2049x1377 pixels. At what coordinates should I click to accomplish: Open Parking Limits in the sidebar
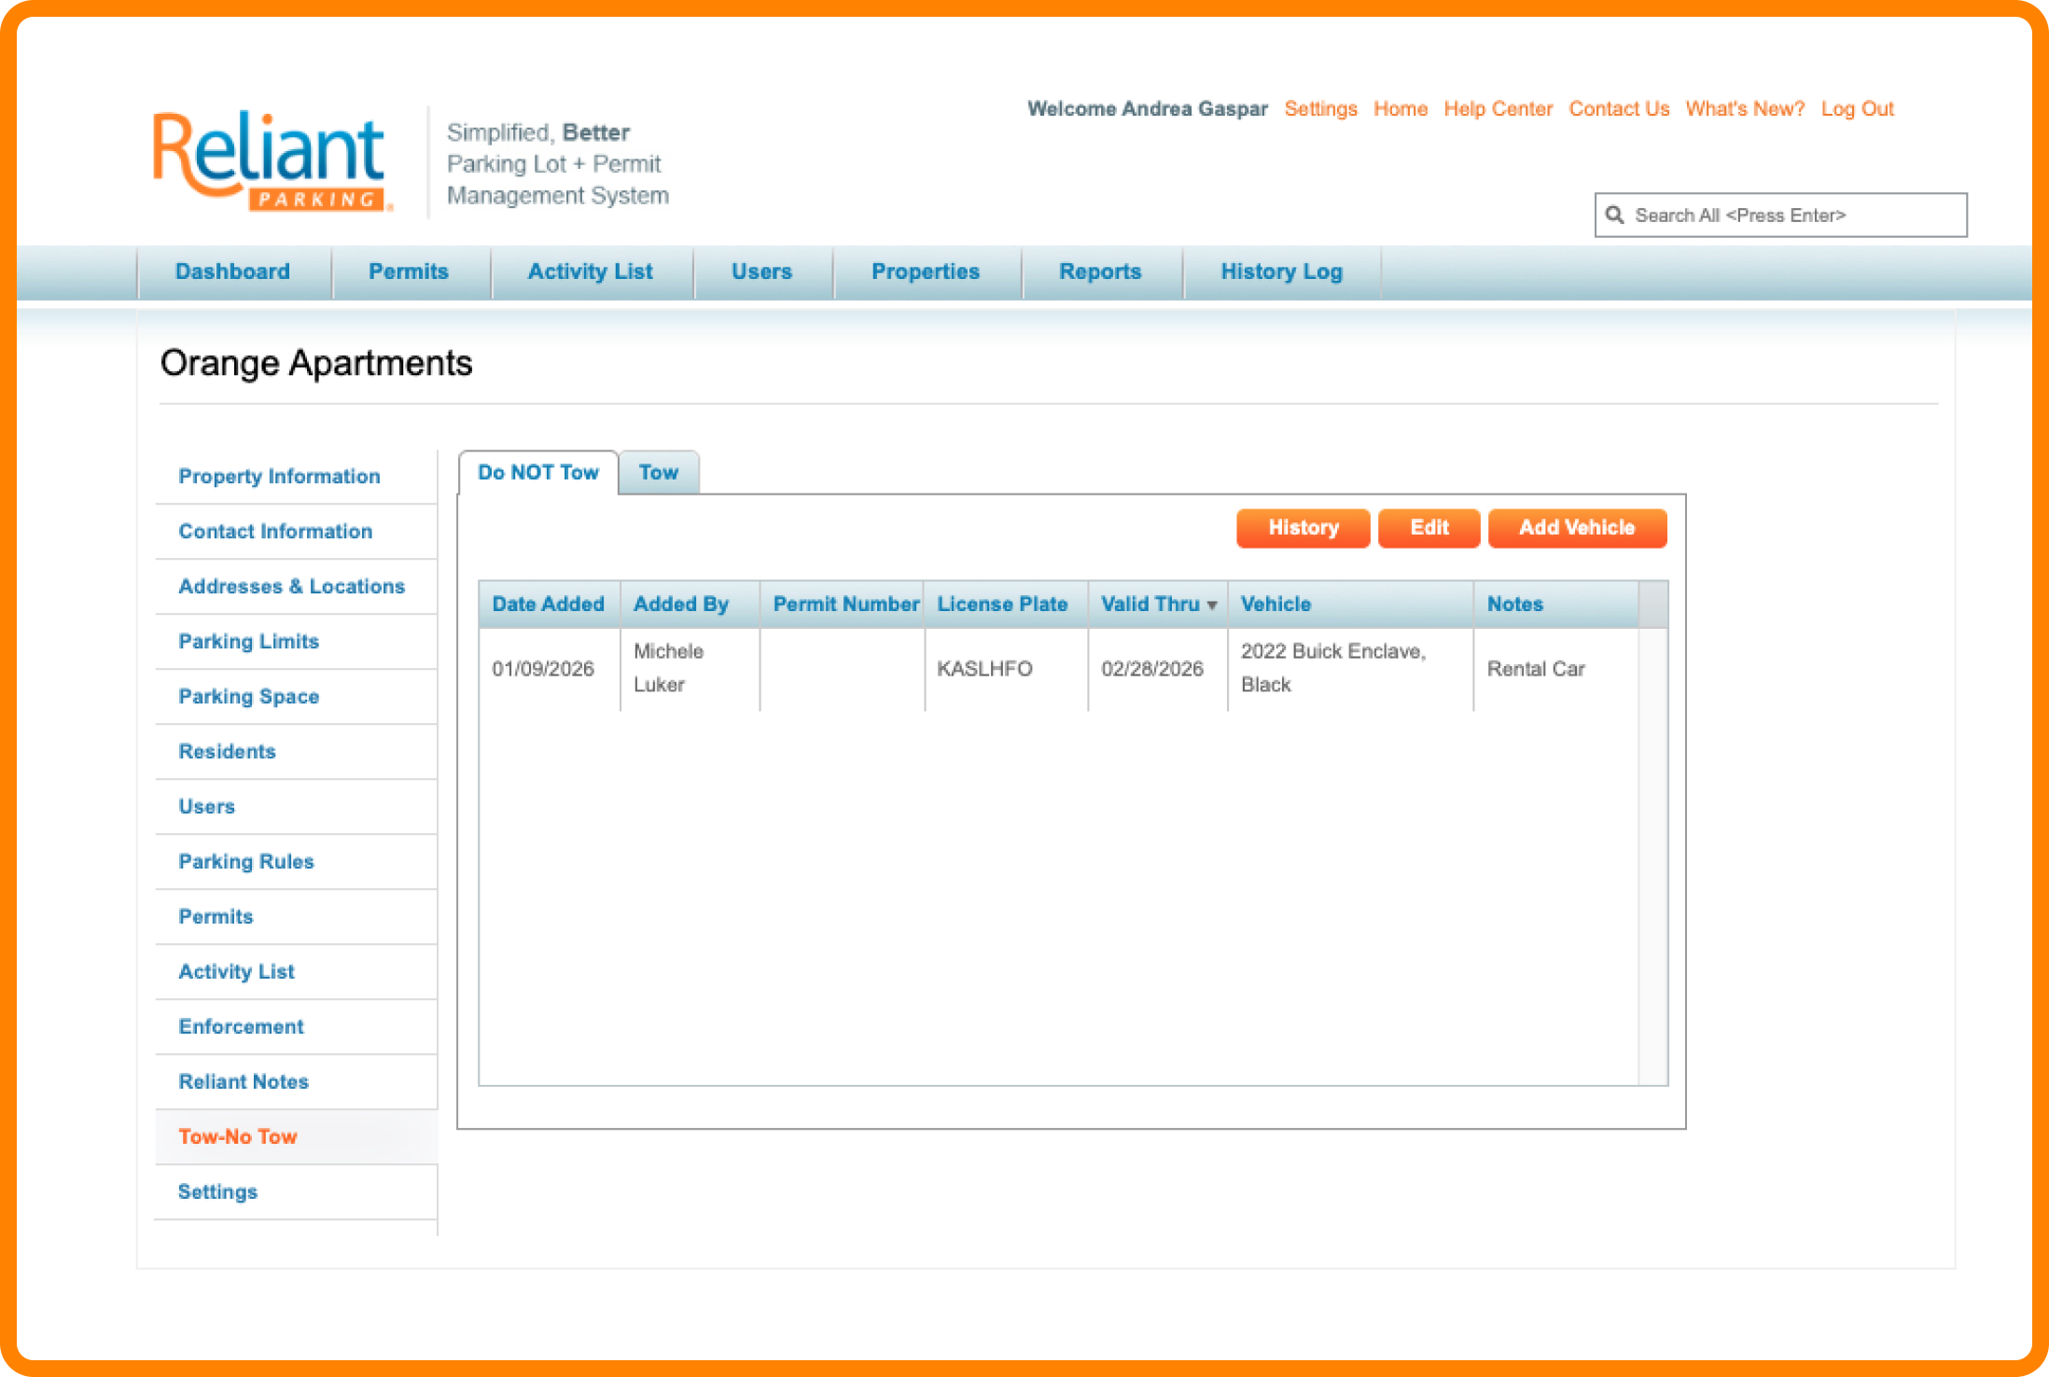(248, 642)
